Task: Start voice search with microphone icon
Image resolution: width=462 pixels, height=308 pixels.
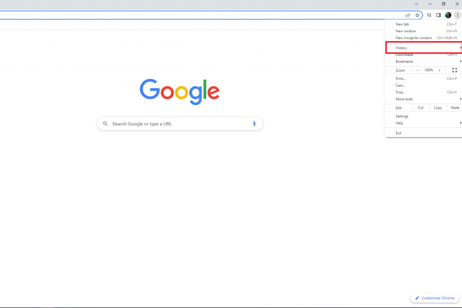Action: click(x=254, y=124)
